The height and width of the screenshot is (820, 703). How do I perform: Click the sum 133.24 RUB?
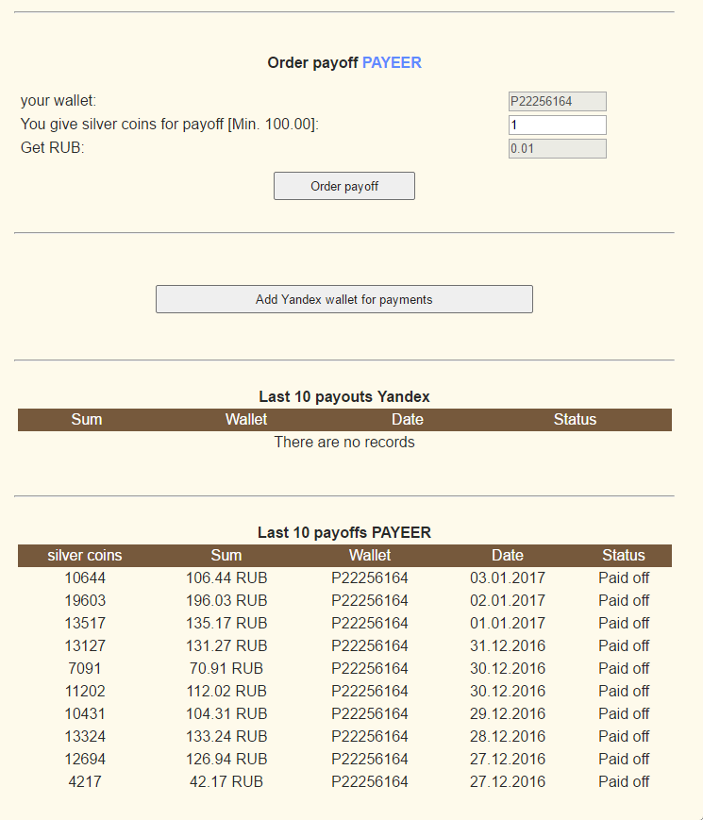(x=226, y=736)
